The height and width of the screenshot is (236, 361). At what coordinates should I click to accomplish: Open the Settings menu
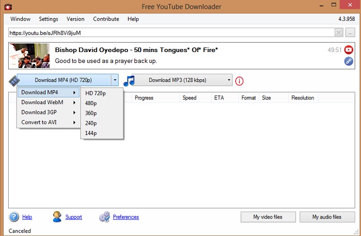(48, 19)
